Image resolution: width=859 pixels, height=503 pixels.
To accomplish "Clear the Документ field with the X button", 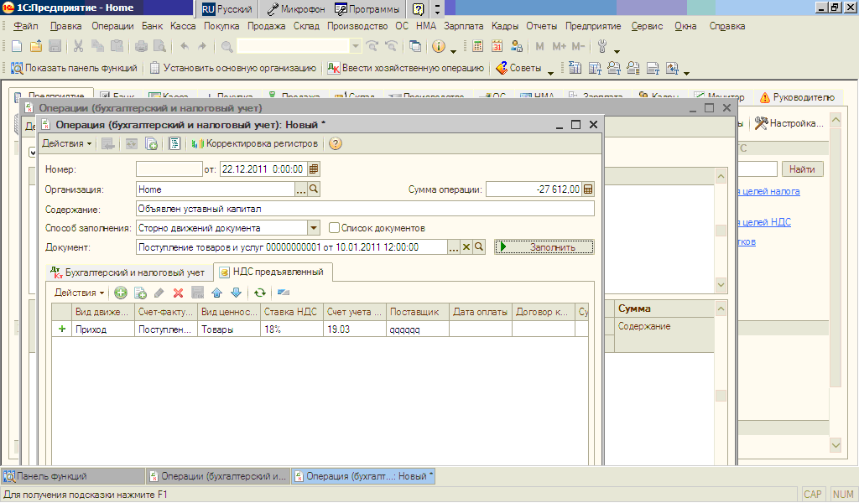I will click(466, 247).
